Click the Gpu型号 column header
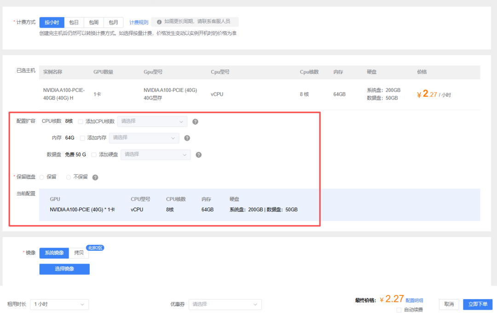The image size is (497, 317). tap(153, 72)
